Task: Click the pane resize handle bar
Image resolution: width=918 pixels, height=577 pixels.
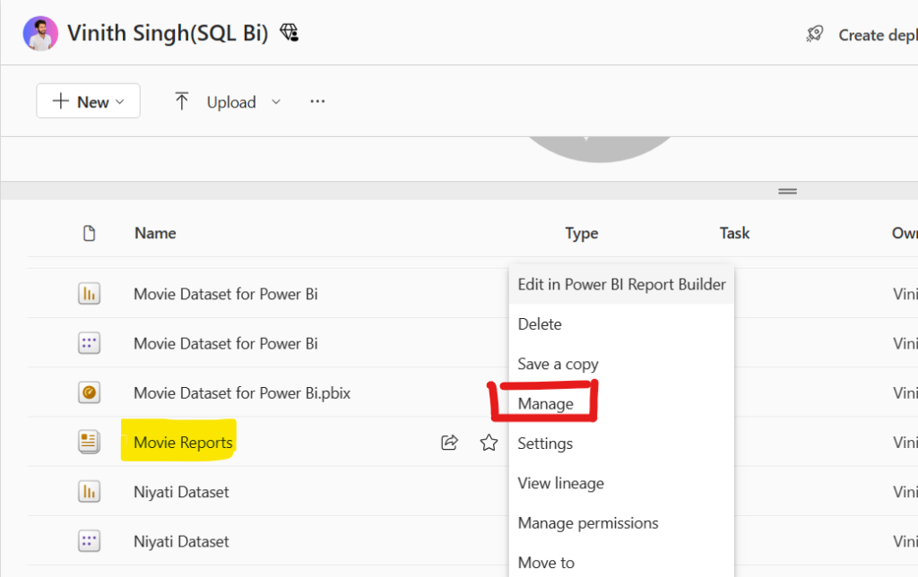Action: [787, 192]
